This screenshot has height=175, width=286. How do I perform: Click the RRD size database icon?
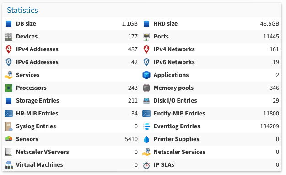146,24
